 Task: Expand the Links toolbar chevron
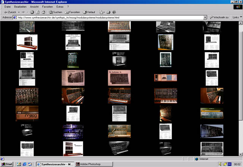click(x=241, y=17)
